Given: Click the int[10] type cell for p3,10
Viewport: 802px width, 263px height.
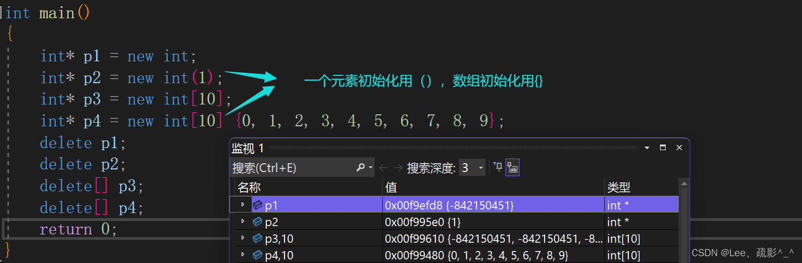Looking at the screenshot, I should tap(641, 239).
